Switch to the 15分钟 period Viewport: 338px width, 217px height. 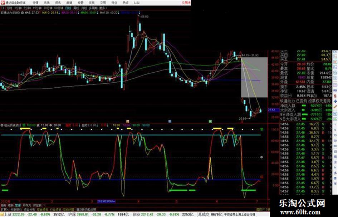tap(37, 8)
